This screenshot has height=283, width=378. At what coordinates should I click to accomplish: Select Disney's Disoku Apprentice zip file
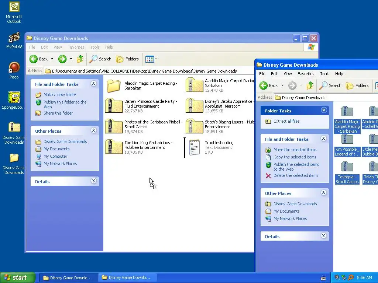(x=220, y=106)
